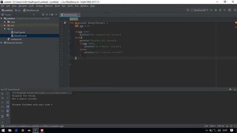Click the Make Project icon left of run configuration
The image size is (237, 133).
pos(188,10)
